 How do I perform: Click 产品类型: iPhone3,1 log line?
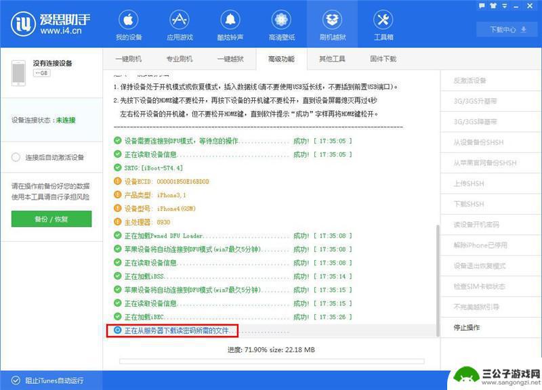click(x=155, y=195)
